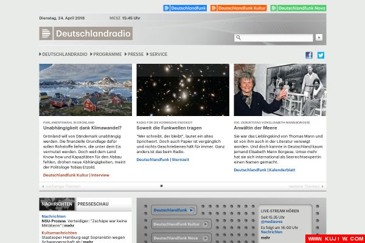Click mehr after NSU-Prozess news item
The width and height of the screenshot is (365, 243).
69,225
